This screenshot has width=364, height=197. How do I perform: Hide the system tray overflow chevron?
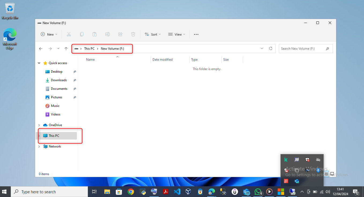pos(302,192)
